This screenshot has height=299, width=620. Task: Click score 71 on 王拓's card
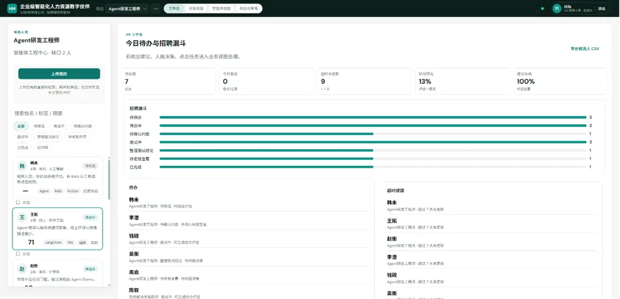tap(31, 242)
